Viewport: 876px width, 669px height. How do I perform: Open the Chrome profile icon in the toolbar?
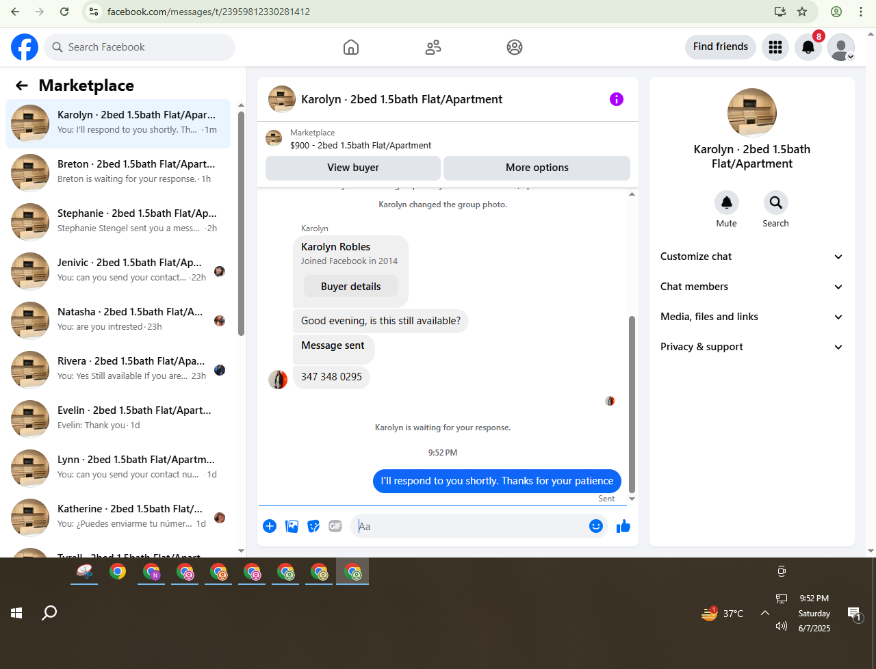pyautogui.click(x=836, y=12)
